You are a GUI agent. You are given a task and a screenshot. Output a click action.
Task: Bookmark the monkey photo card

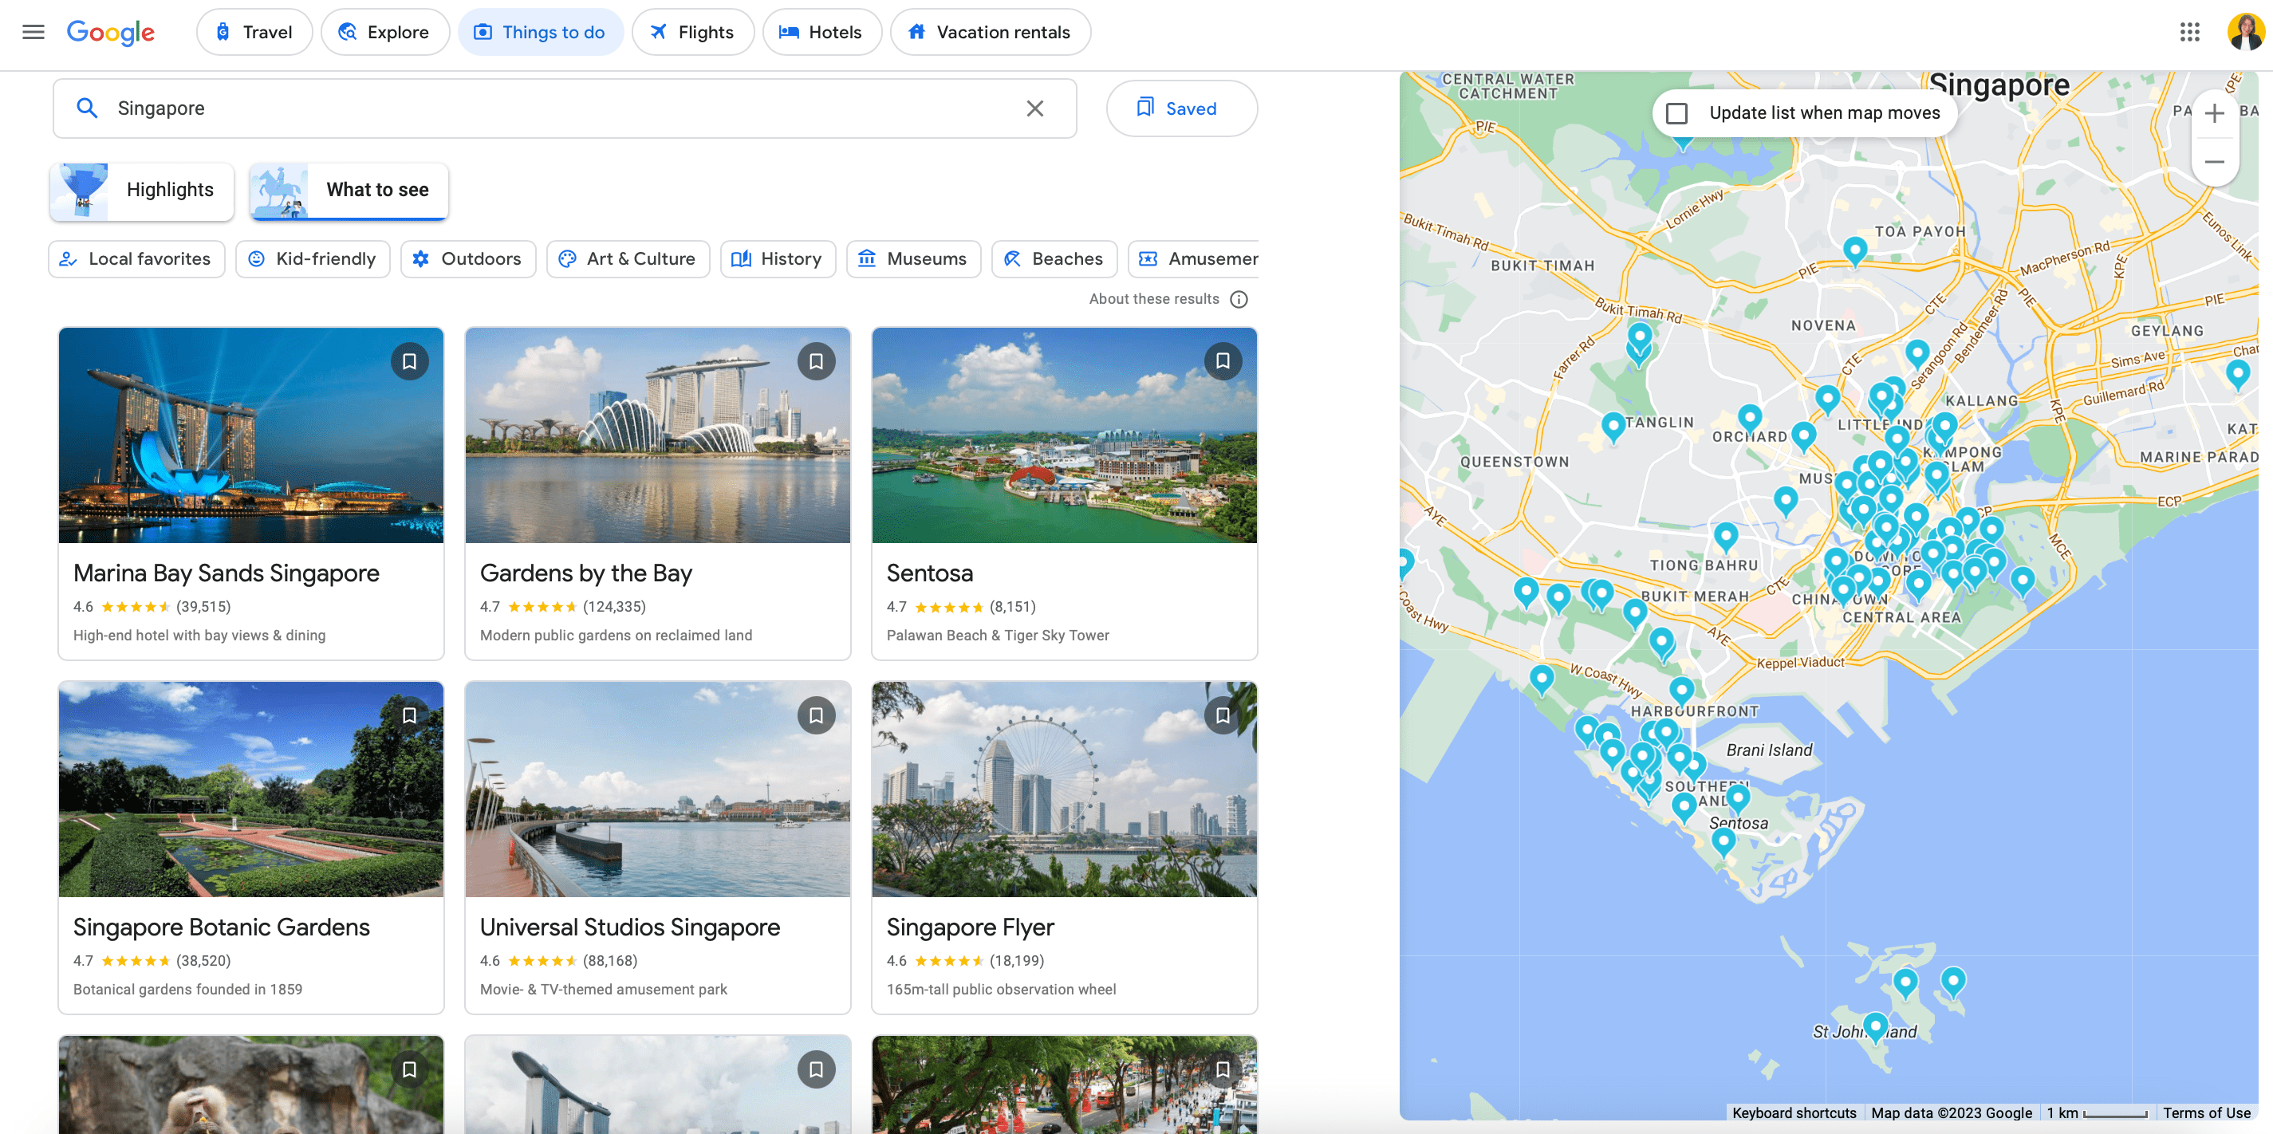409,1069
